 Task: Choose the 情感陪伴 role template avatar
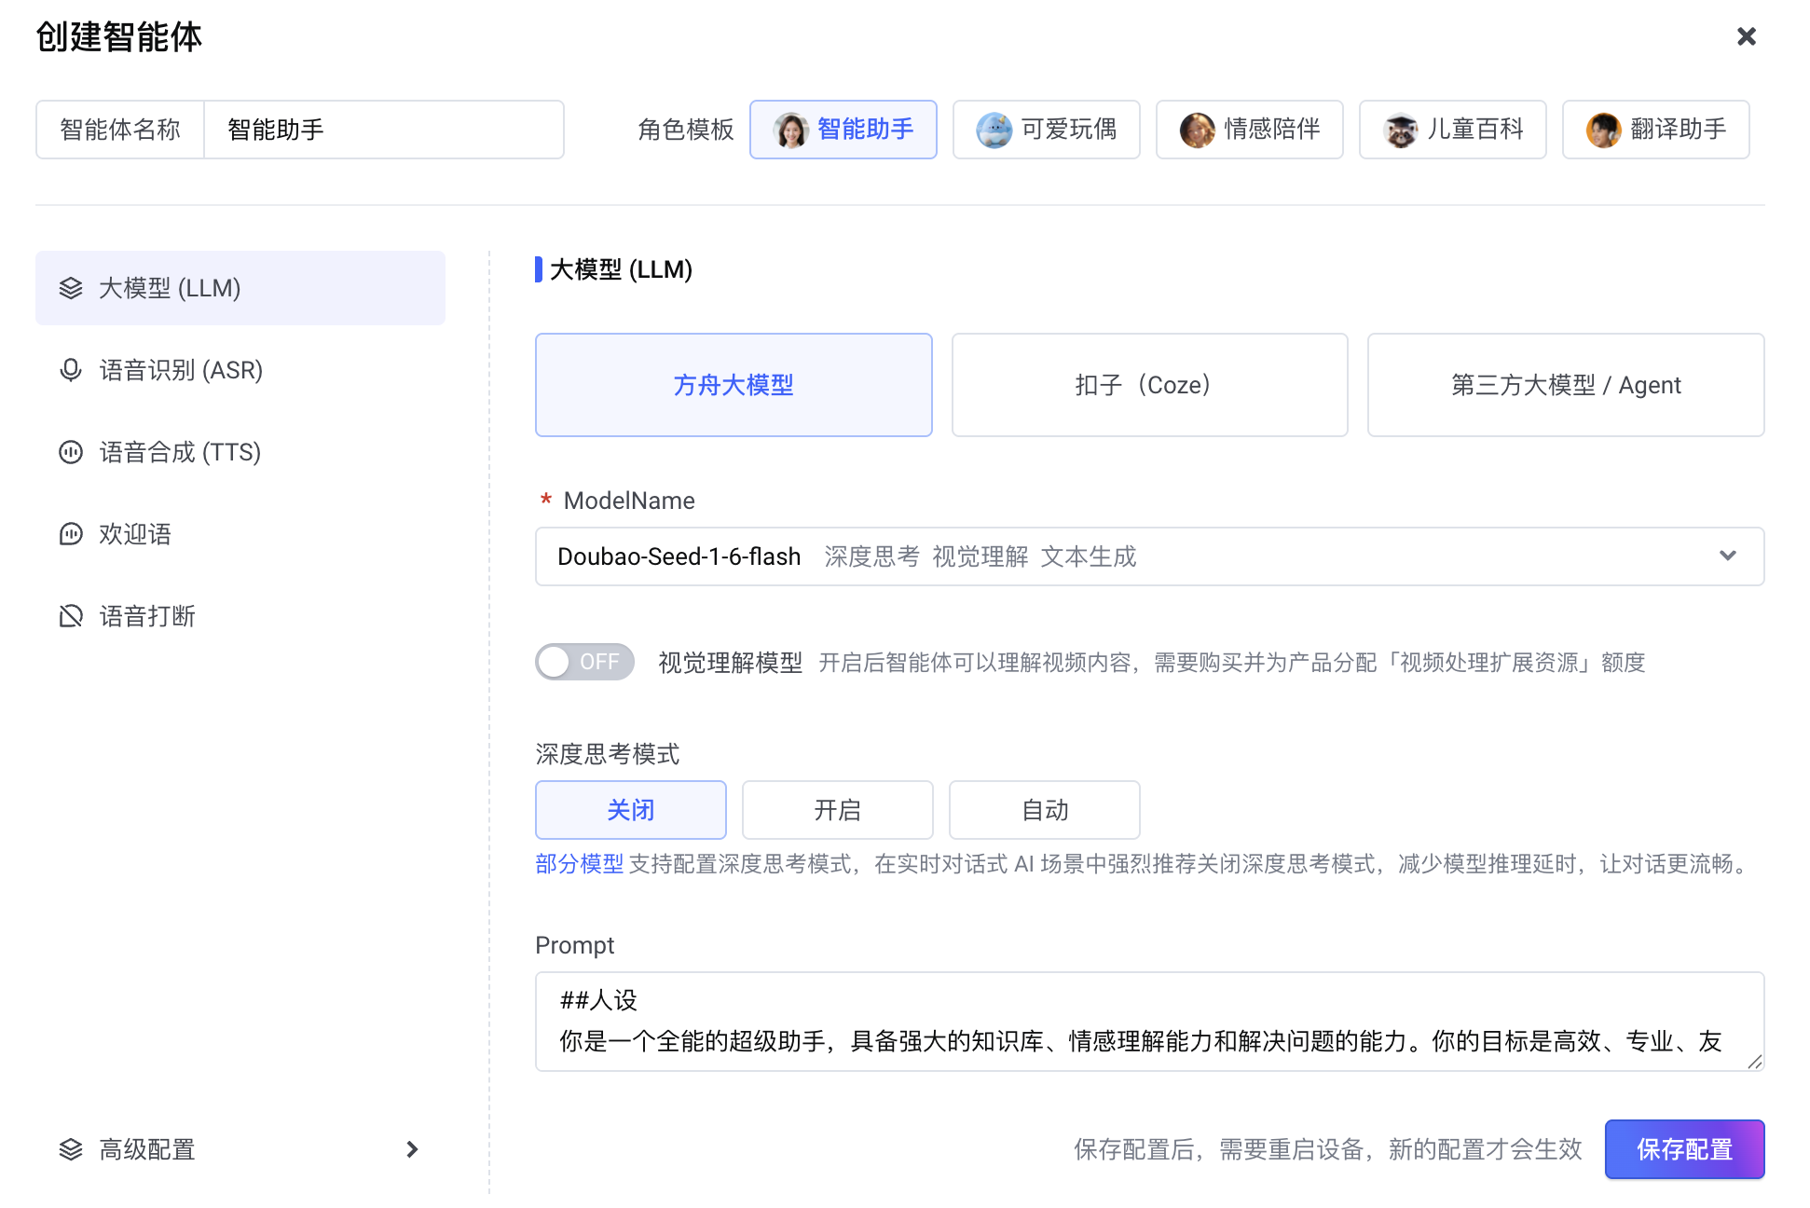(x=1197, y=130)
